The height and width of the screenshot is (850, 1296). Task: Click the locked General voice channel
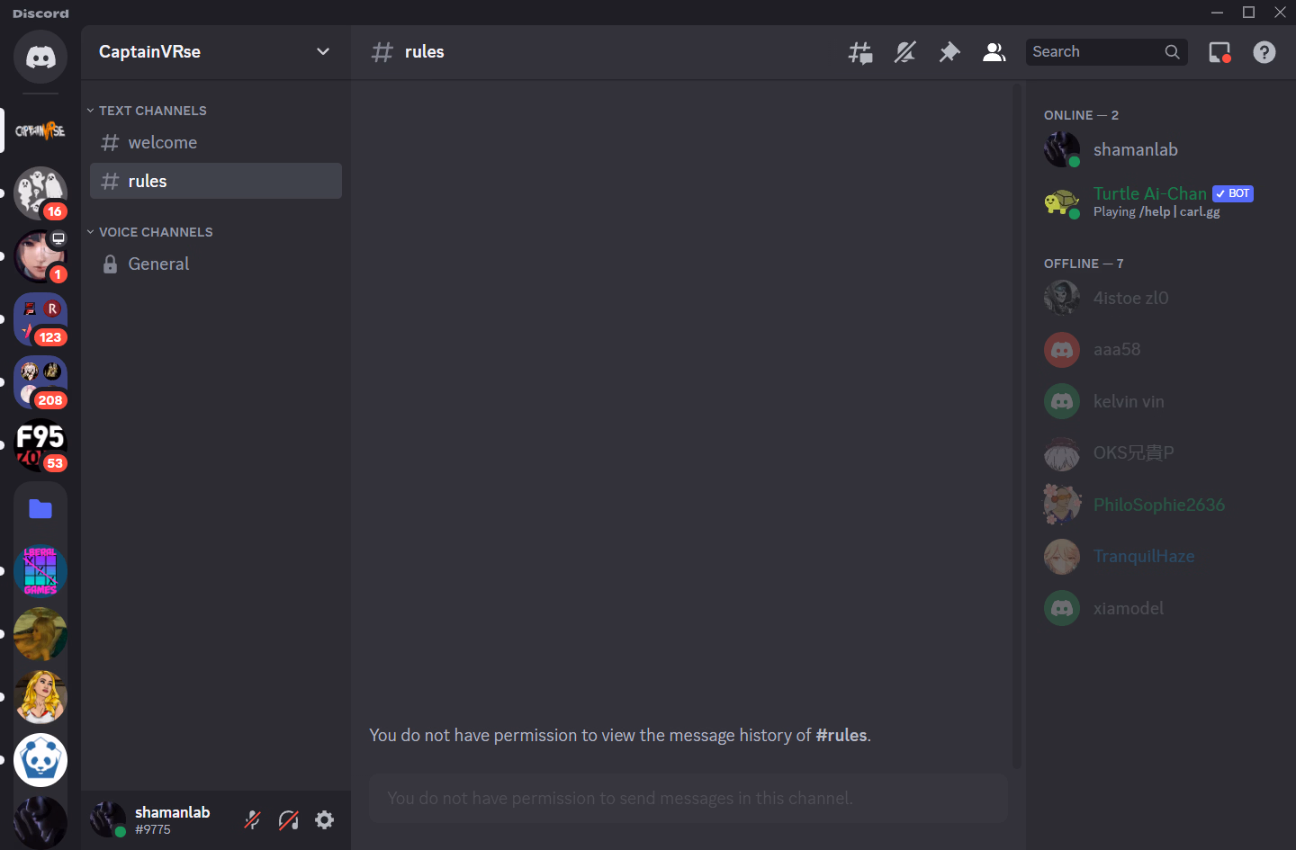(216, 264)
